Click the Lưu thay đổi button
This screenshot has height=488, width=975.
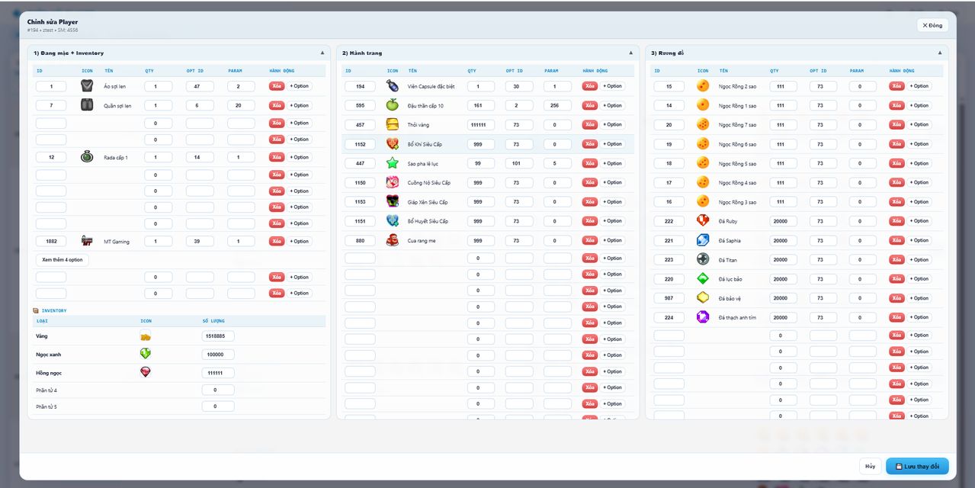(917, 466)
